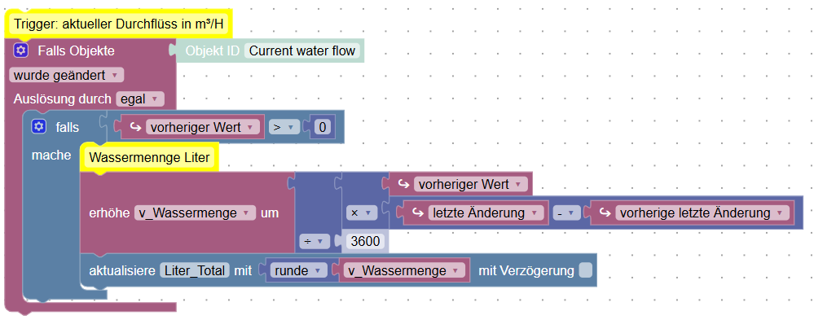
Task: Open gear settings on falls block
Action: coord(38,126)
